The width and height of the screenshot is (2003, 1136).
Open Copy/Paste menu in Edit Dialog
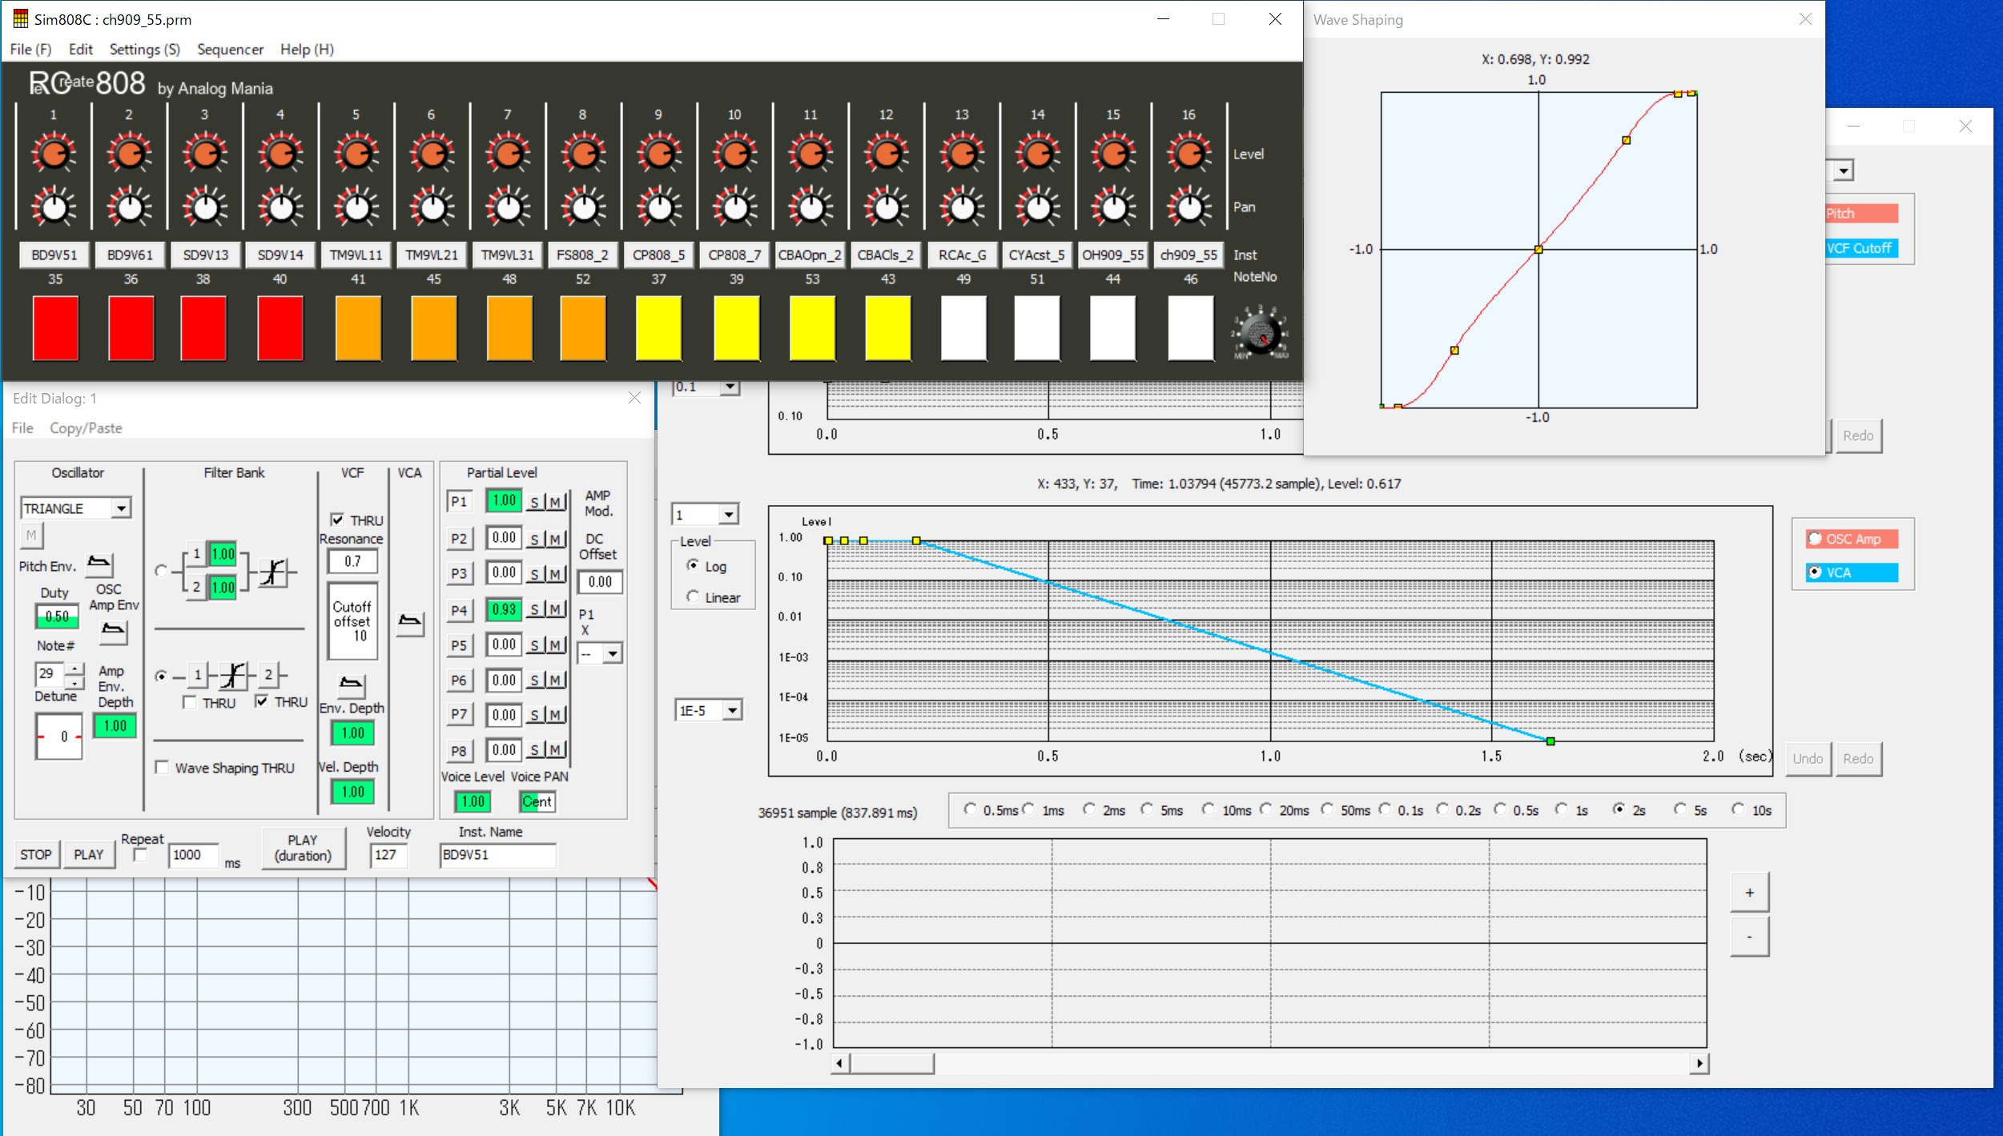click(86, 428)
